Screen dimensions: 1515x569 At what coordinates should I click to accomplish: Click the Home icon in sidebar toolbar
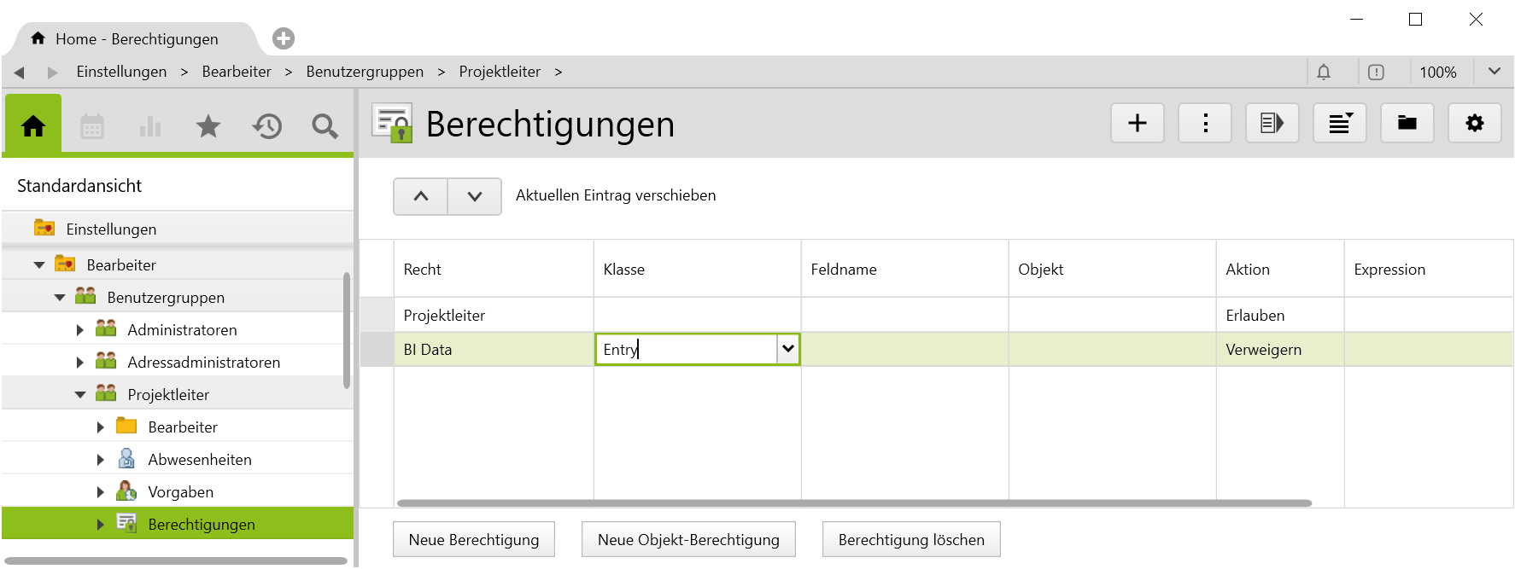coord(33,126)
